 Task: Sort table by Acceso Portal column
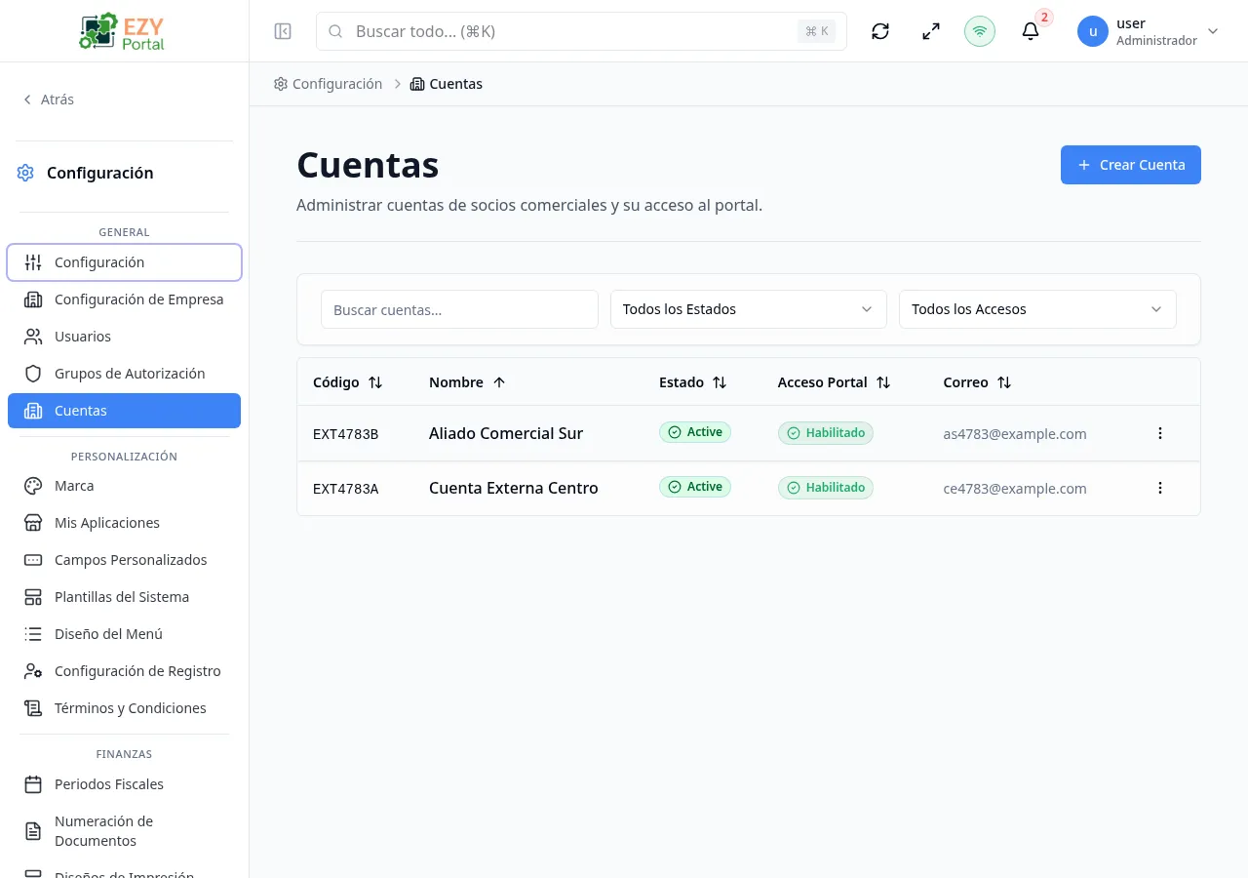pos(835,382)
